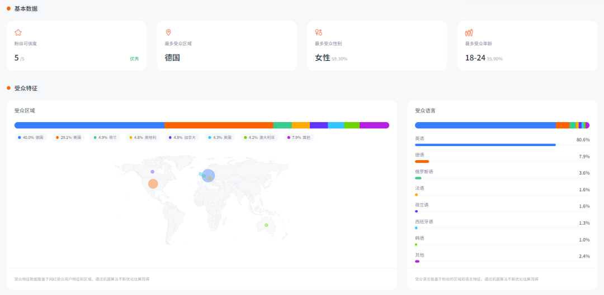Toggle the 4.8% 奥地利 legend pill

[144, 138]
